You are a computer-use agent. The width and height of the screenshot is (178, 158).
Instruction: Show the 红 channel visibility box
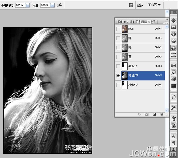coord(118,38)
